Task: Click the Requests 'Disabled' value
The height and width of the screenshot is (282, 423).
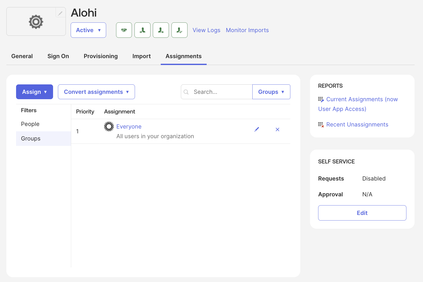Action: [x=374, y=178]
